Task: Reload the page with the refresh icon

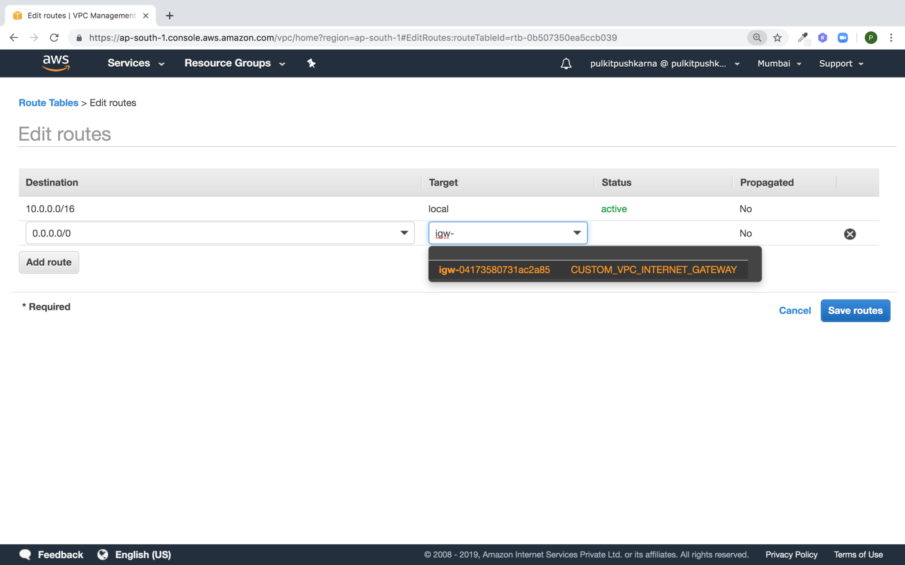Action: (54, 38)
